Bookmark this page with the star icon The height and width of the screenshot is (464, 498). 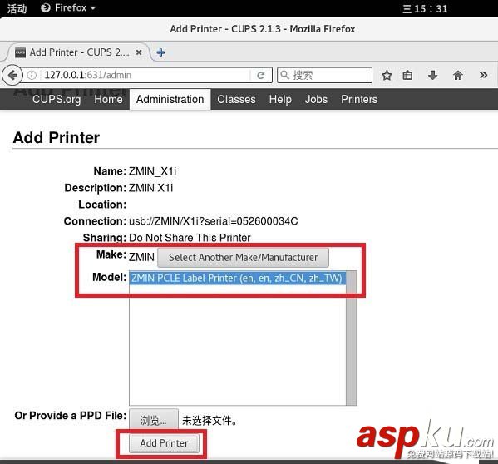click(387, 76)
